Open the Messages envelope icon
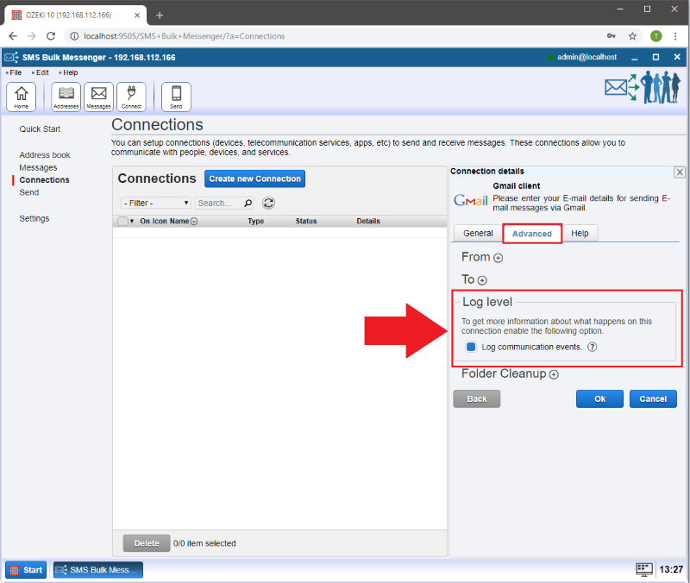This screenshot has width=690, height=583. pos(98,97)
